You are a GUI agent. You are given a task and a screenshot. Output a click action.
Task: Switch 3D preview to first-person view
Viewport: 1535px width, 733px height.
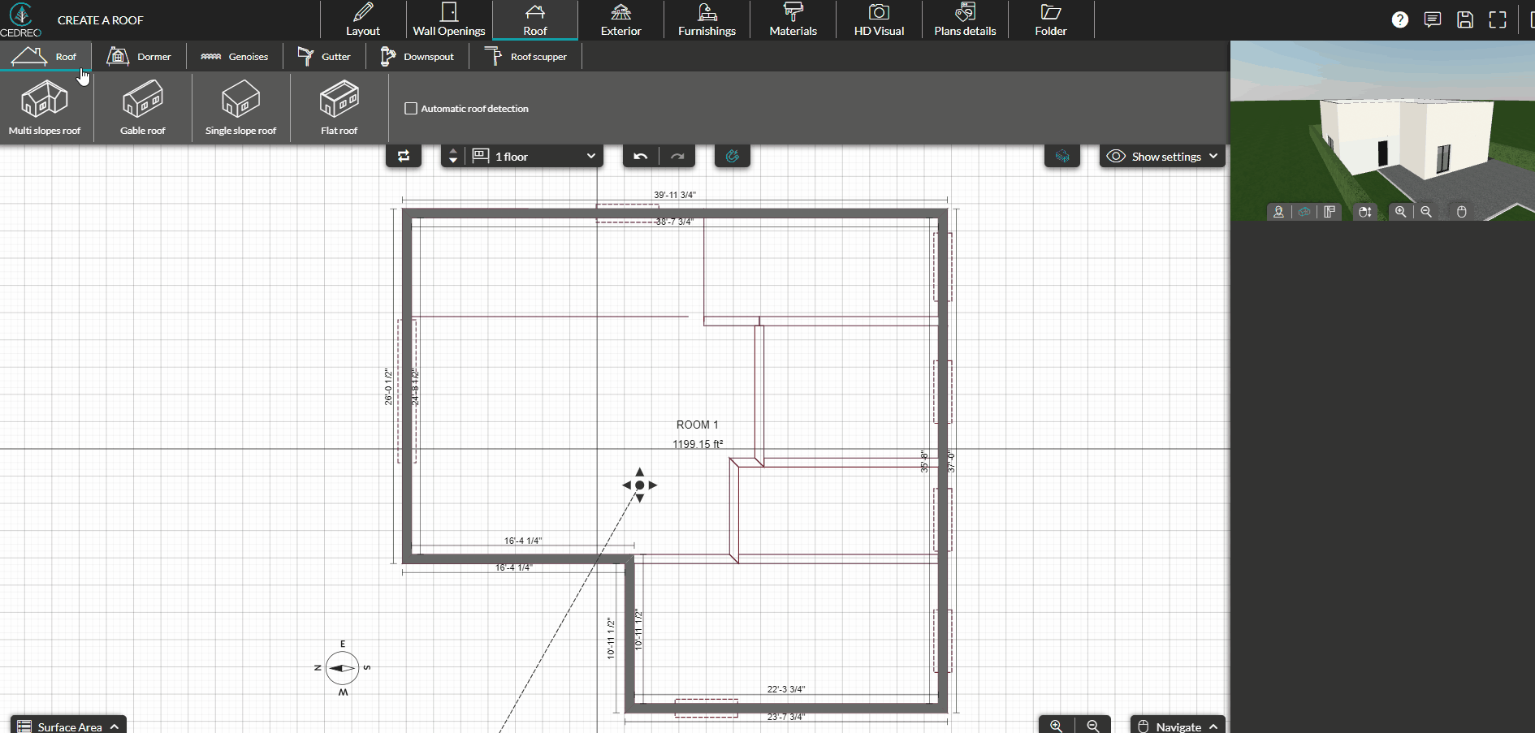[1279, 212]
